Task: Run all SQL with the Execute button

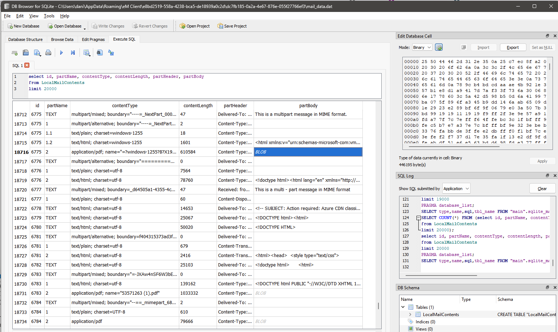Action: pos(61,53)
